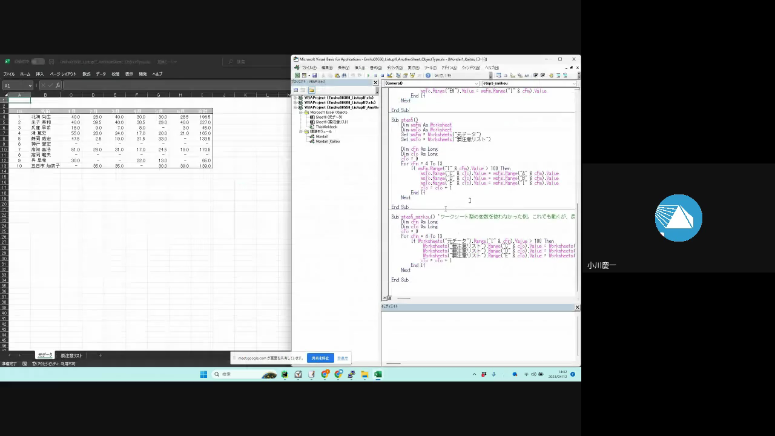Click the Design Mode toolbar icon

pyautogui.click(x=390, y=76)
